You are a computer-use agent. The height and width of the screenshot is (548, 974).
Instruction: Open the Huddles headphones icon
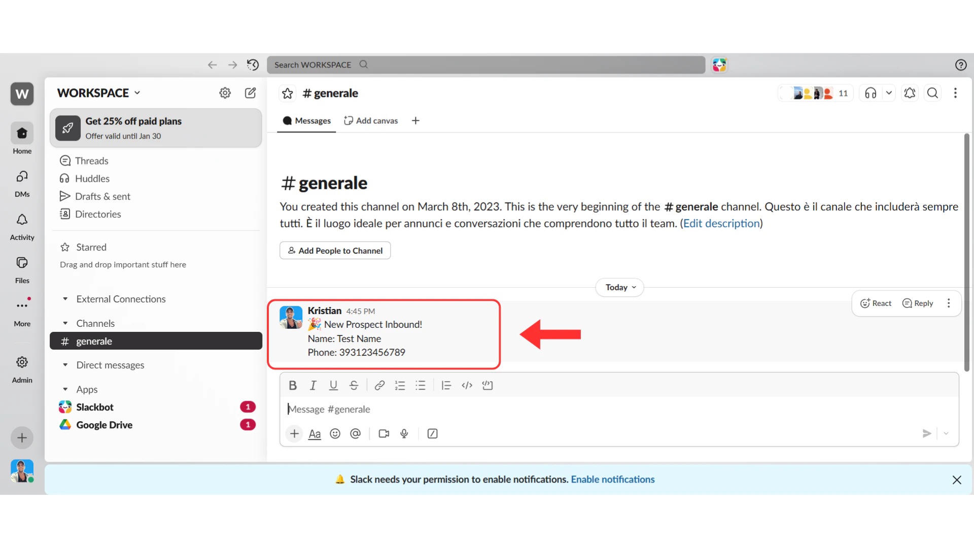[870, 93]
